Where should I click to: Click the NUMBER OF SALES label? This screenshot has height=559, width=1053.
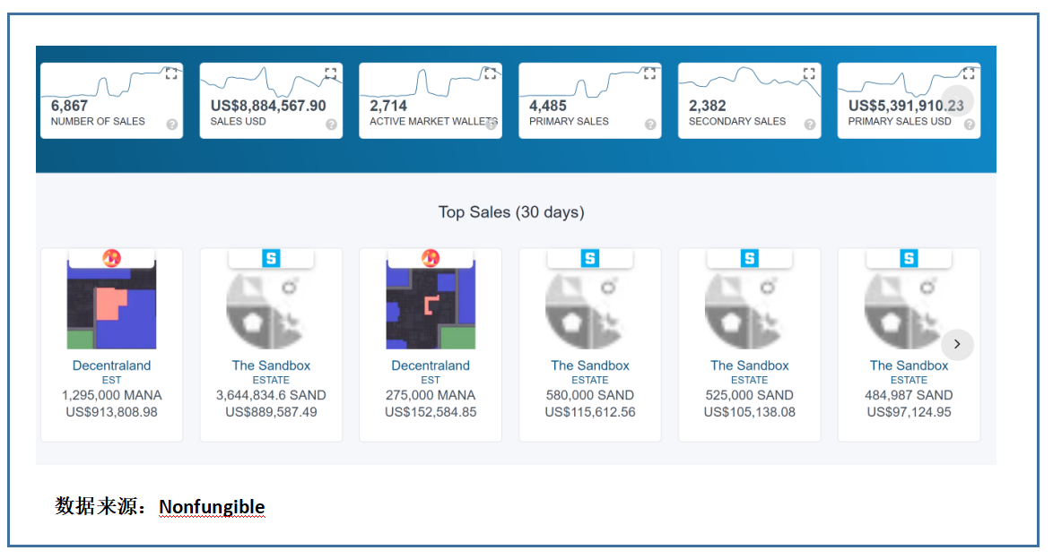(x=98, y=122)
